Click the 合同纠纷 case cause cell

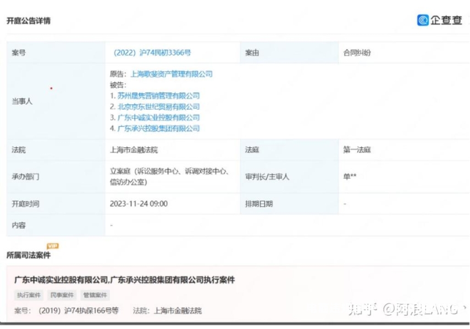pyautogui.click(x=357, y=53)
